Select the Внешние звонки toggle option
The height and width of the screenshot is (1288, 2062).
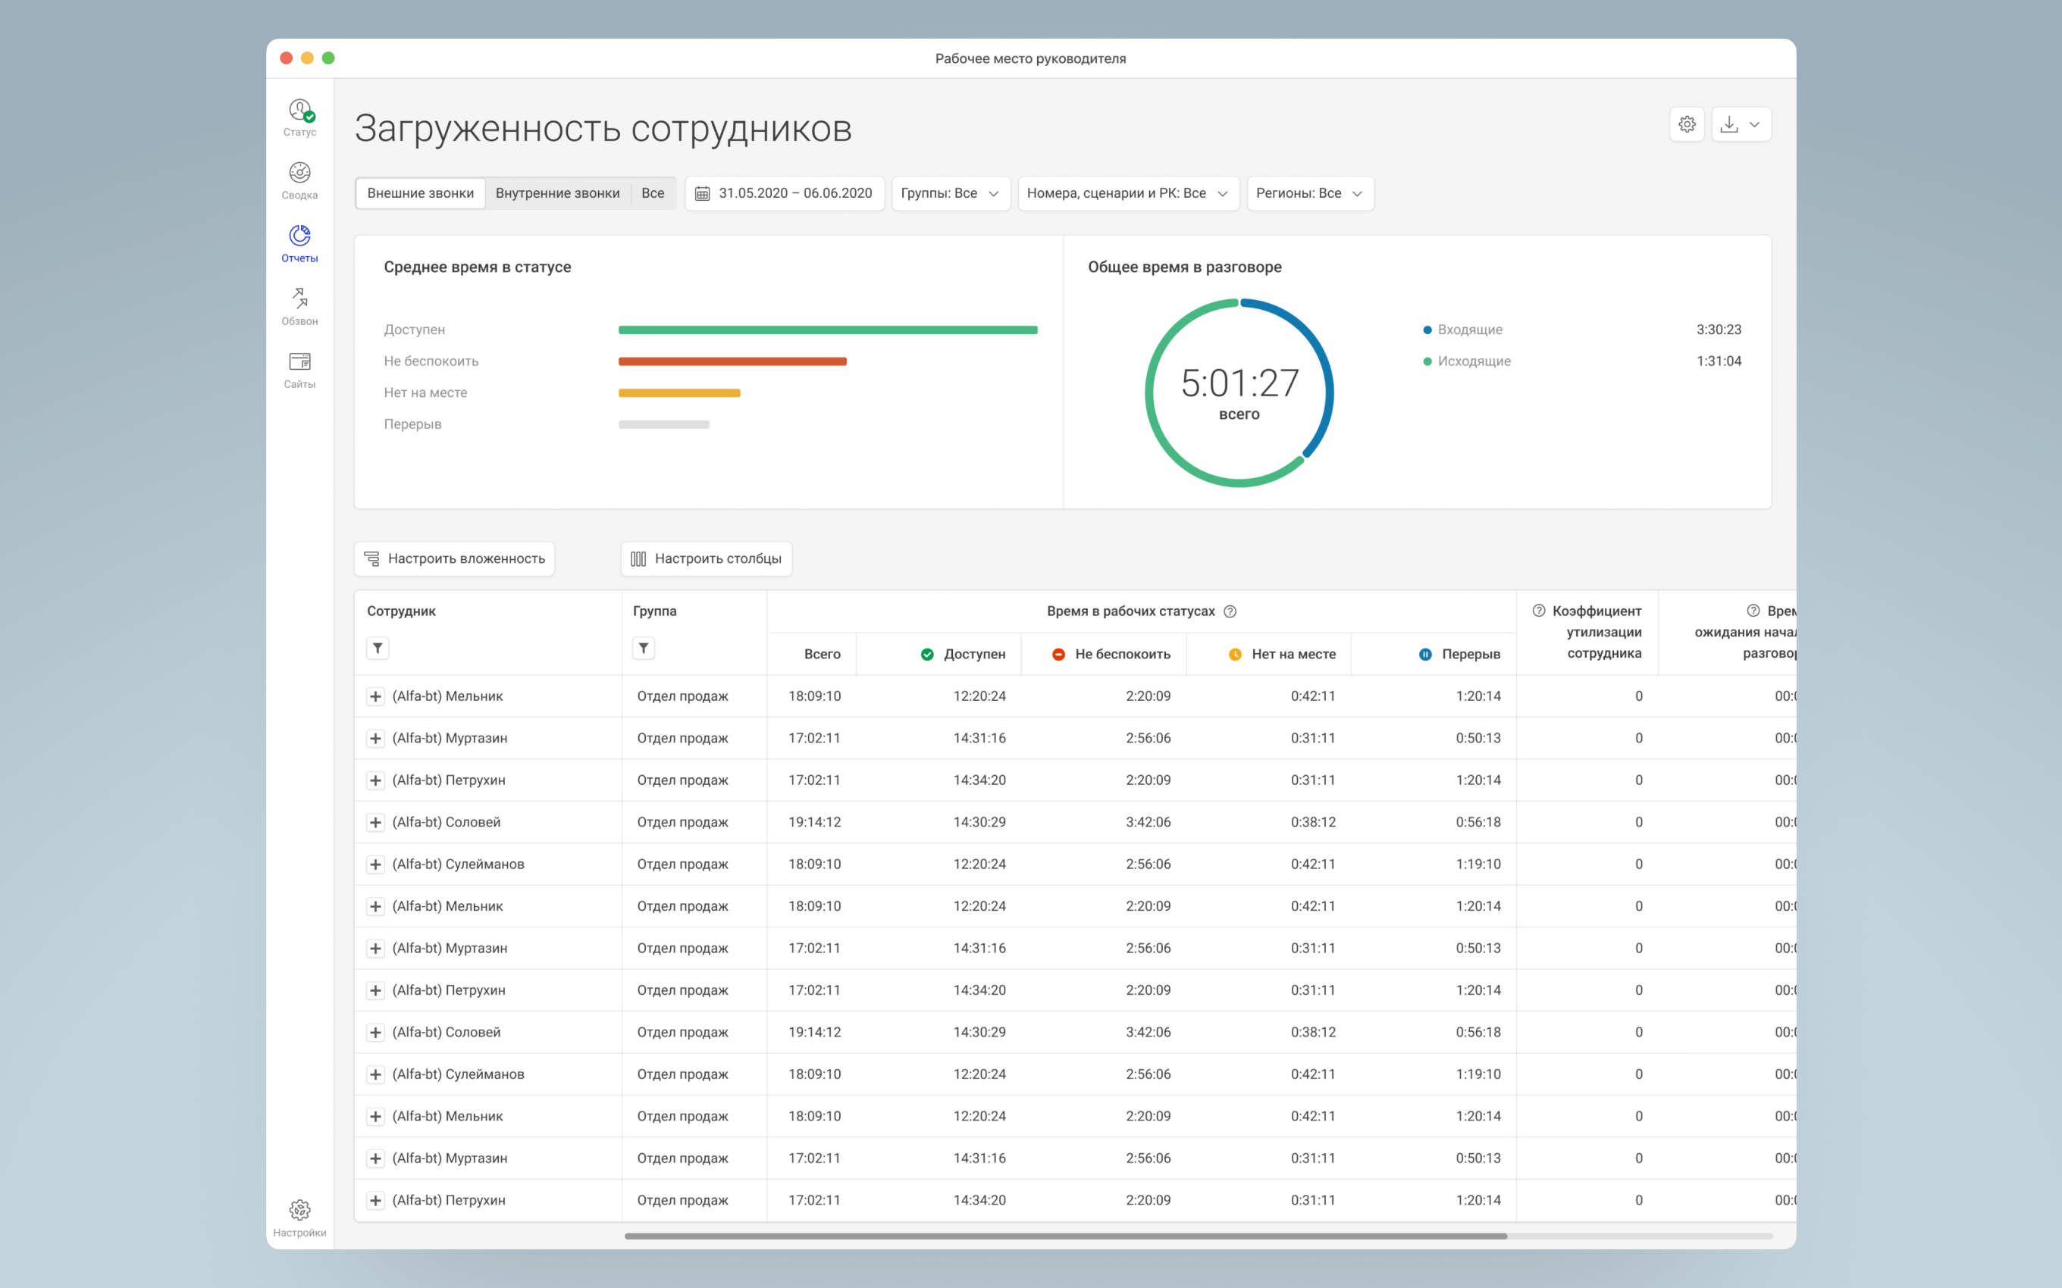coord(420,193)
